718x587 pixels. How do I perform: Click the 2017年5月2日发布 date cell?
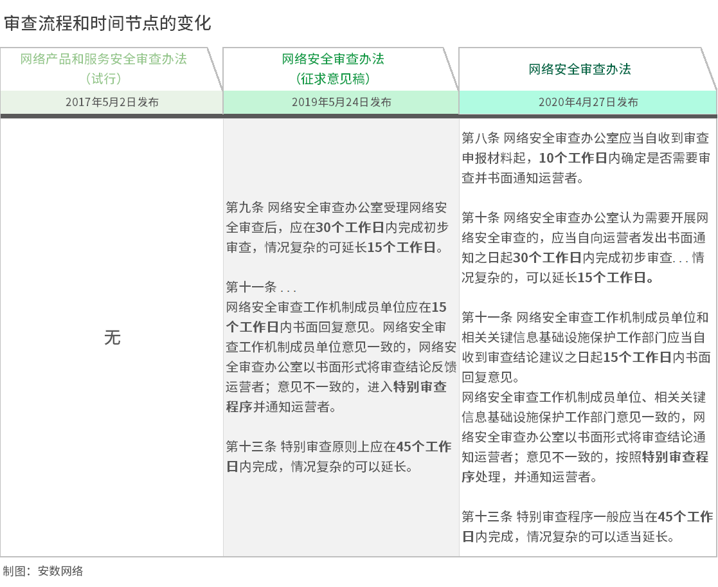pos(112,102)
